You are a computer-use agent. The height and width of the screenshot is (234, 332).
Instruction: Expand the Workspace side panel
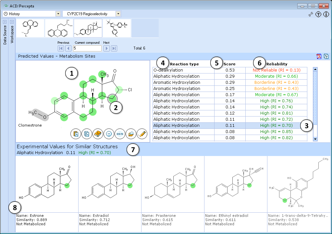click(12, 22)
